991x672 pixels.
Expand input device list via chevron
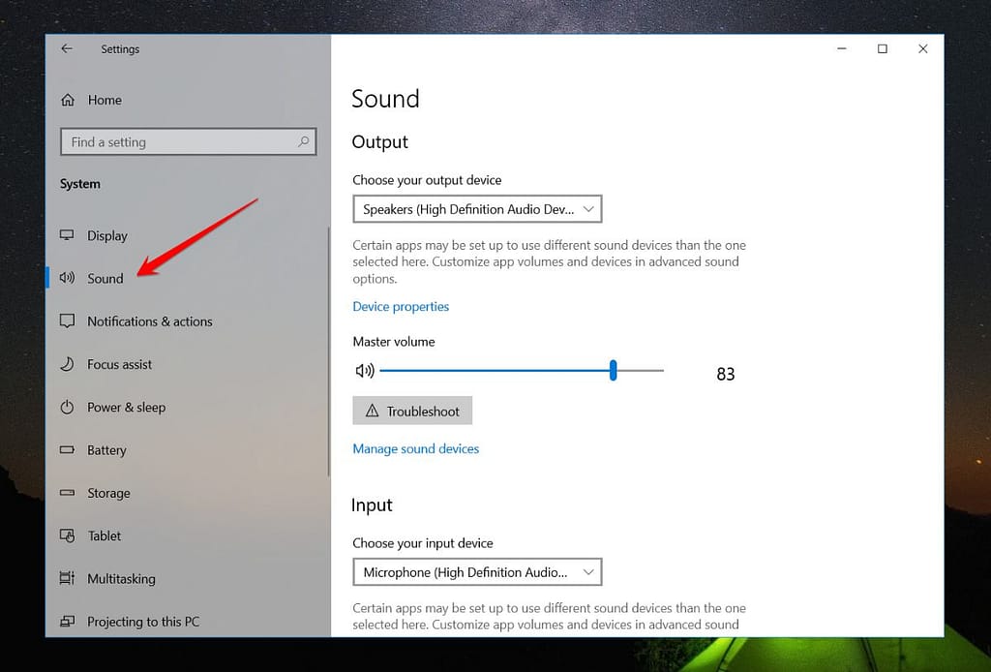coord(588,572)
